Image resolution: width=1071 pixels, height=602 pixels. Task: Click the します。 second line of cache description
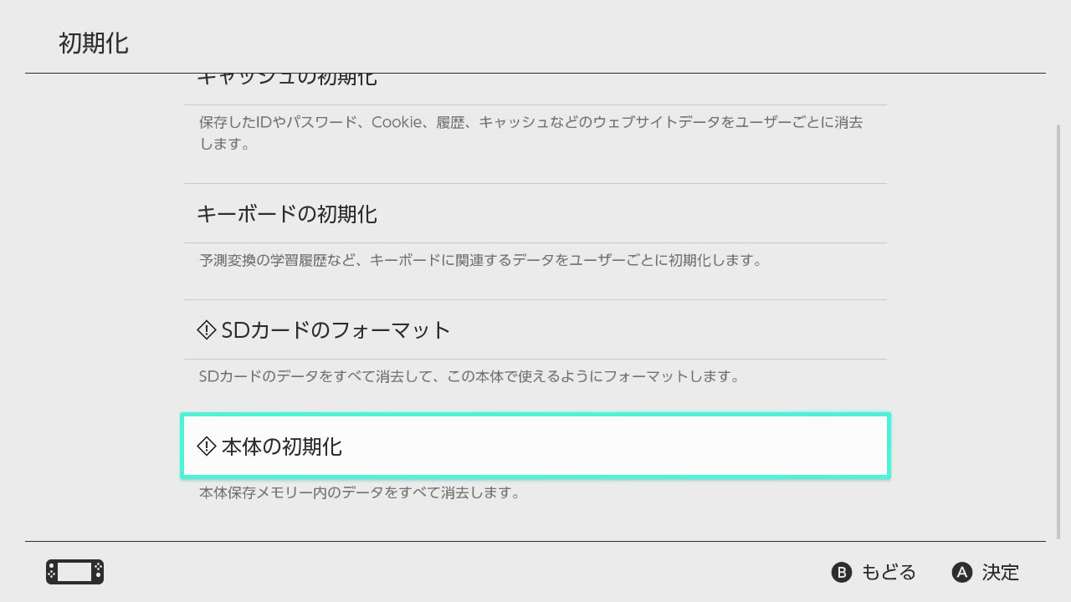tap(213, 144)
